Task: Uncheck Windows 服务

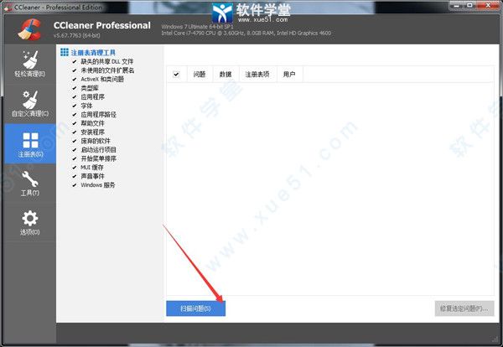Action: pyautogui.click(x=75, y=184)
